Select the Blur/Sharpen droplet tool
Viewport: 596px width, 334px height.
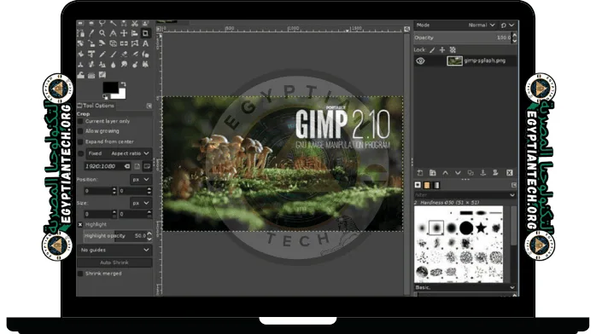pos(113,65)
